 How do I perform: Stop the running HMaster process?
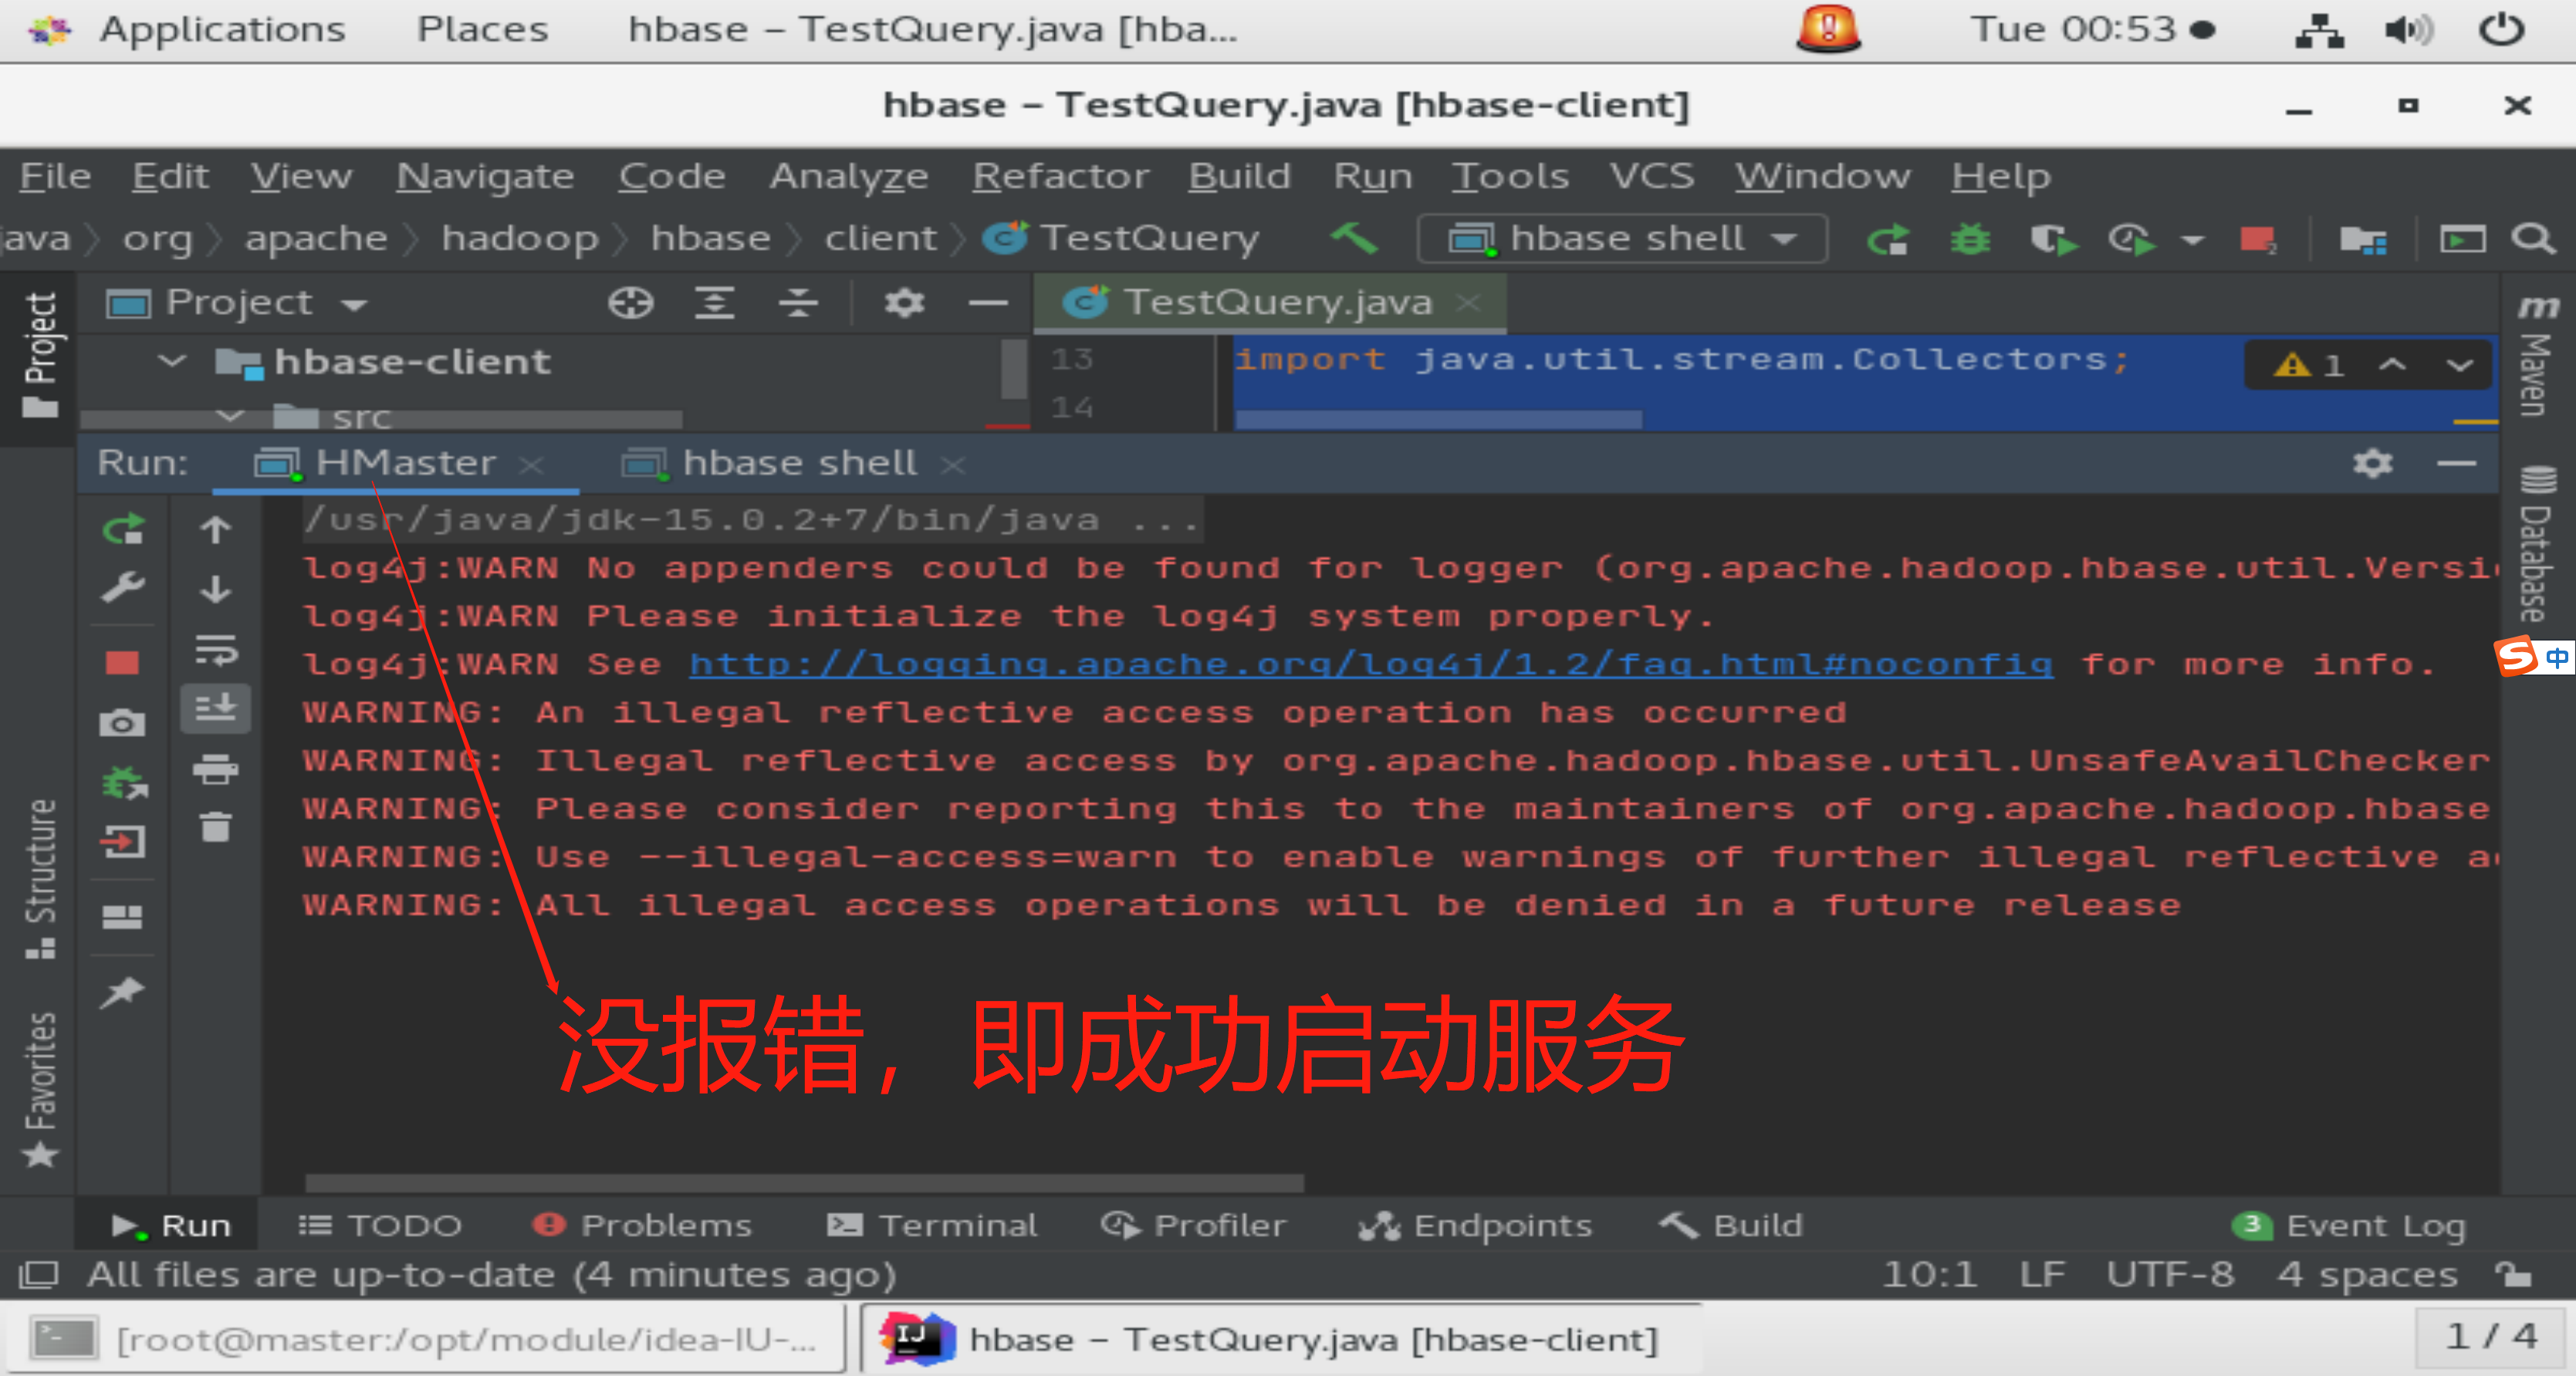pos(122,663)
